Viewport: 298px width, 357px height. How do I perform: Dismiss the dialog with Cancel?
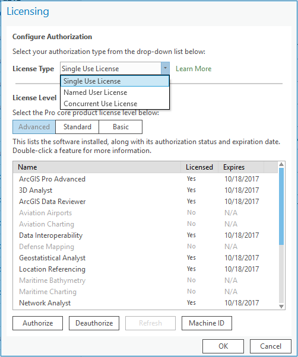[x=271, y=346]
